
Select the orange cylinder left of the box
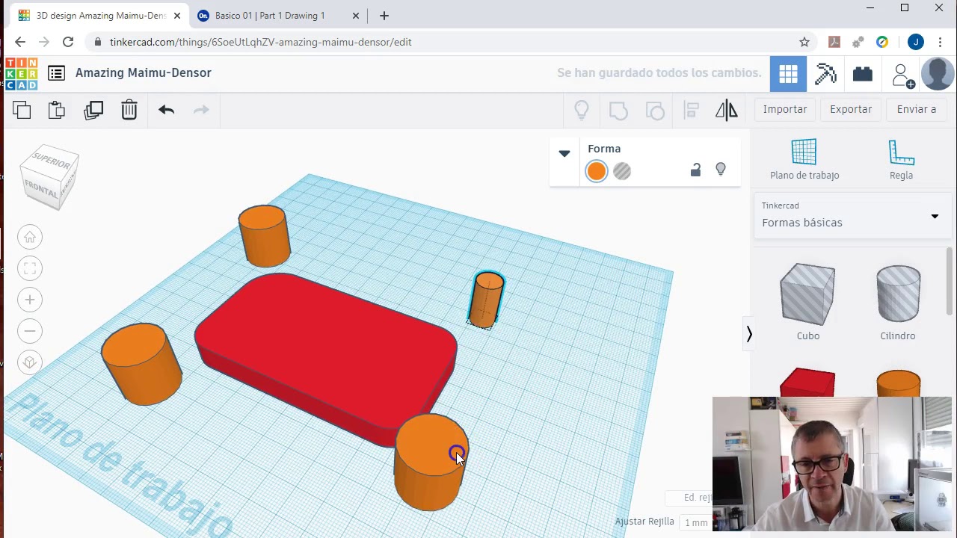141,365
